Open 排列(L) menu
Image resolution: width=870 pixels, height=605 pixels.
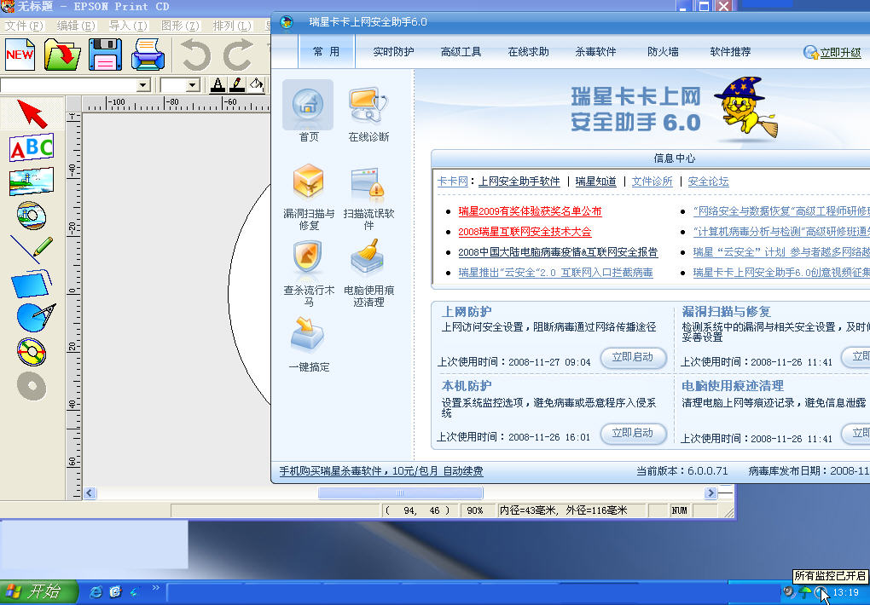(x=233, y=26)
